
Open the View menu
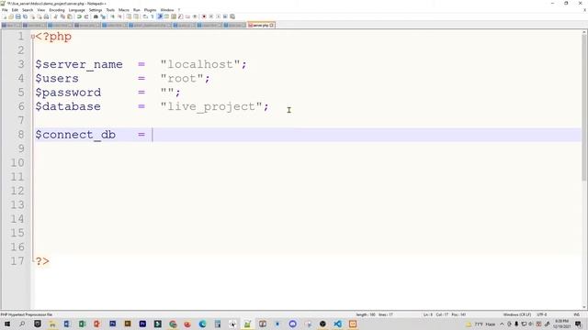(41, 10)
